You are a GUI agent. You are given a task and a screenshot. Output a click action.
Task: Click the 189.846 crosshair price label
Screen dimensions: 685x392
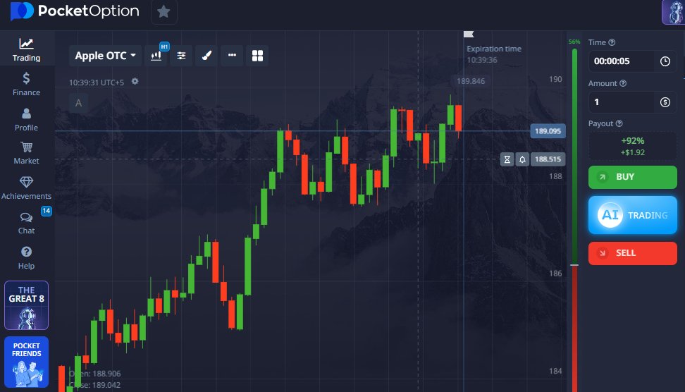pos(471,81)
